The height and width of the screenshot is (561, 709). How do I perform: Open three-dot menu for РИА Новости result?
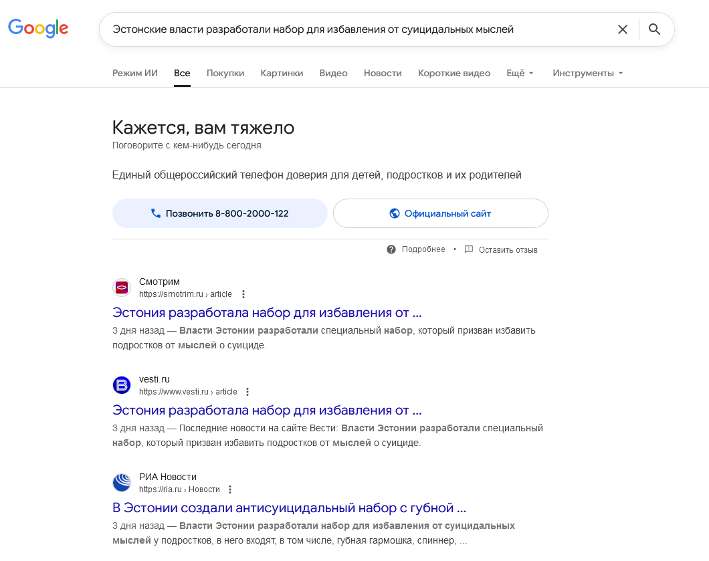(230, 489)
